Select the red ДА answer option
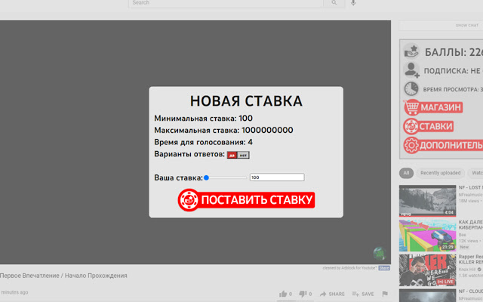Screen dimensions: 483x302 (x=232, y=155)
